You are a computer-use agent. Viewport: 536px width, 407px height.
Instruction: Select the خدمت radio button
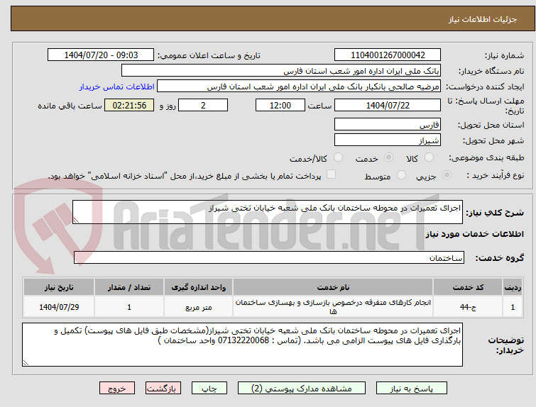click(388, 157)
